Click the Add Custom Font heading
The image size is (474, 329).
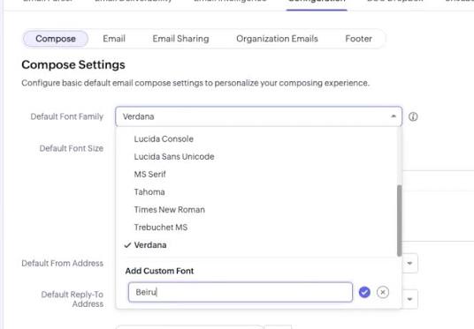click(x=159, y=271)
